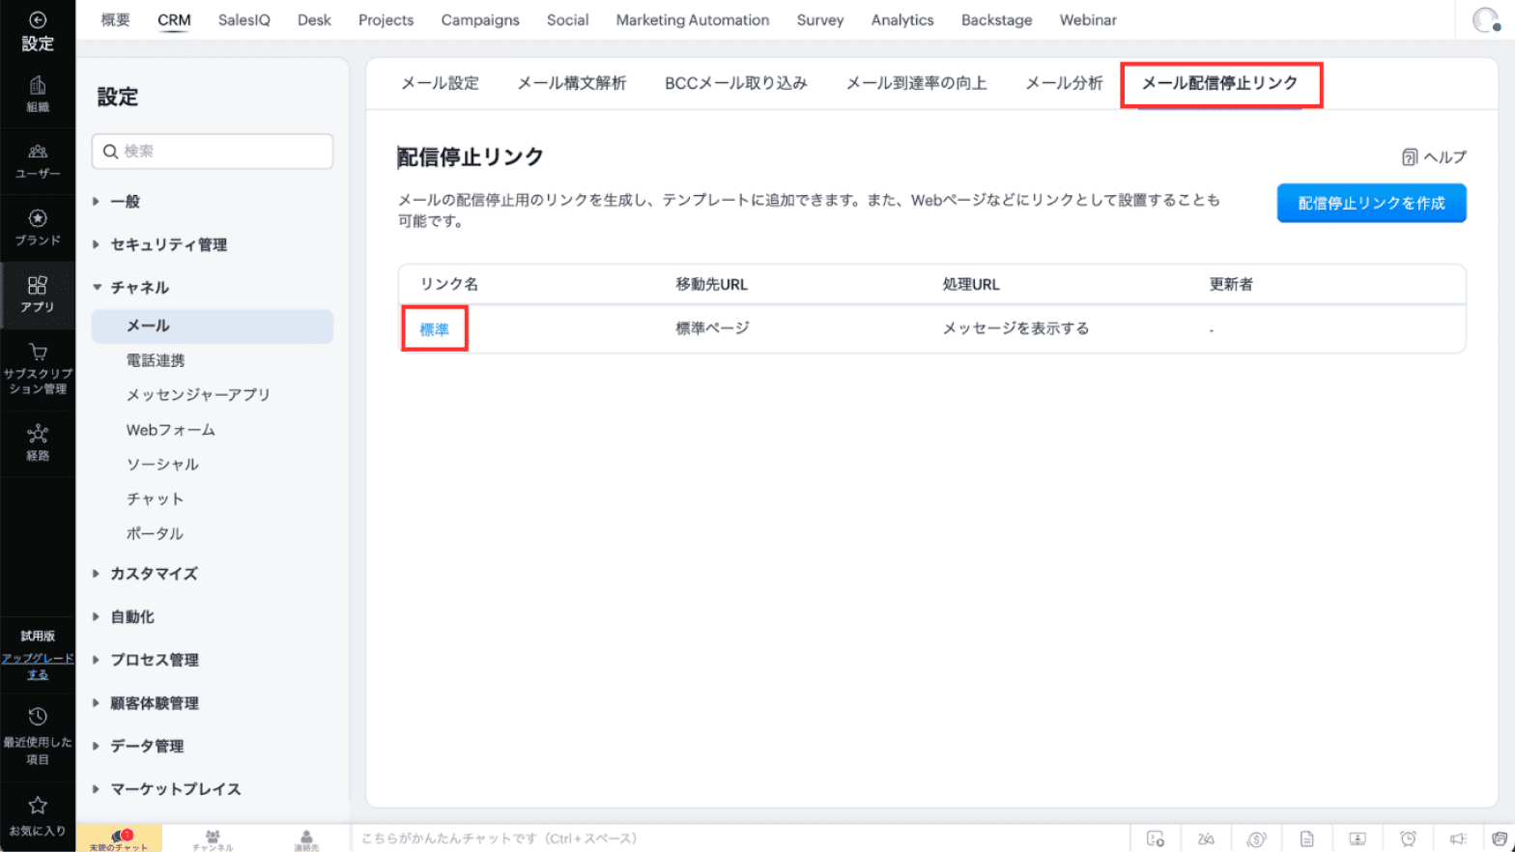Open Projects in top navigation
This screenshot has width=1515, height=852.
tap(386, 20)
